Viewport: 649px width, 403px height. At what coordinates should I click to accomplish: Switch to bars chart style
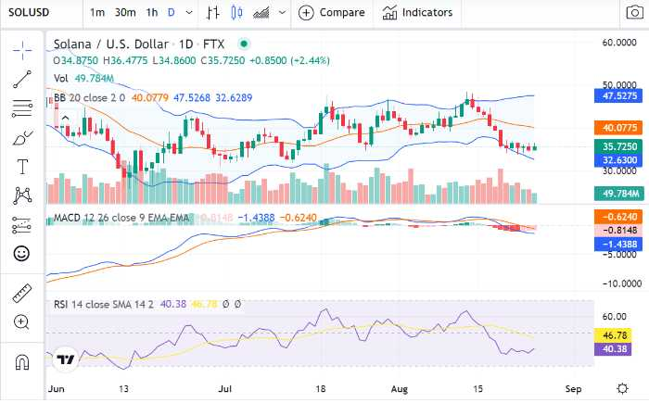pos(212,13)
